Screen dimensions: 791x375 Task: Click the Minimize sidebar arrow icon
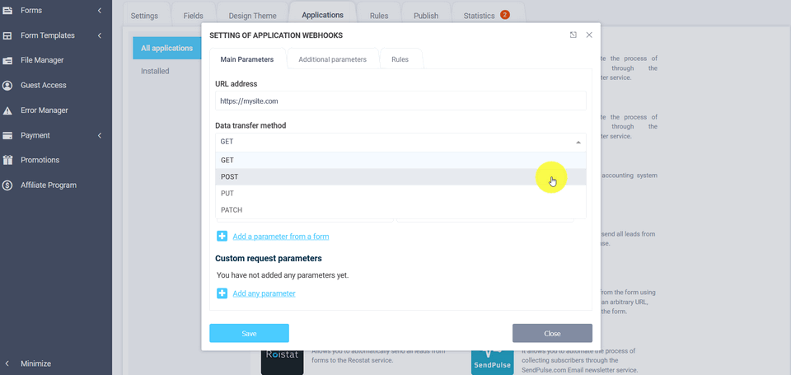click(7, 363)
